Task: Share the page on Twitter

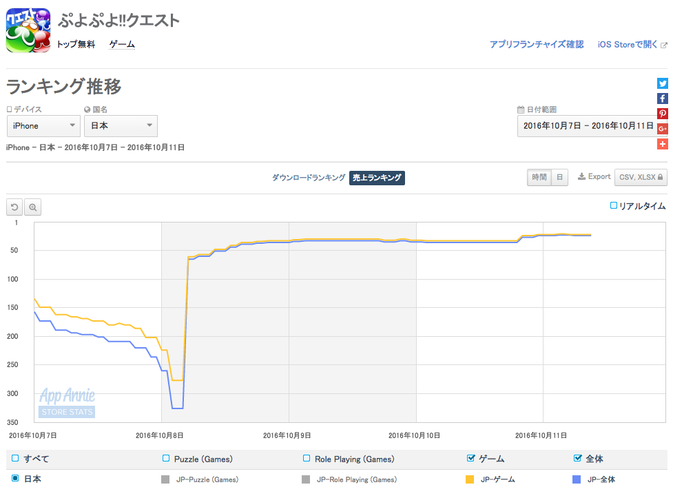Action: (x=662, y=83)
